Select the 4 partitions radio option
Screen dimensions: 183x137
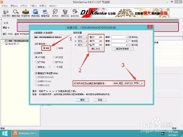point(54,57)
